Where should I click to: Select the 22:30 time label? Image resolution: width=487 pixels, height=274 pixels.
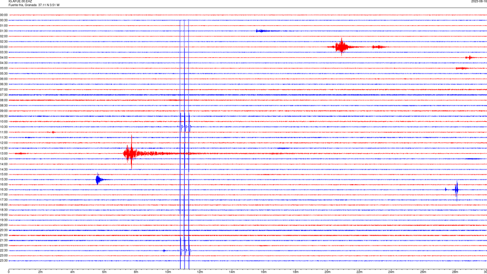click(4, 250)
